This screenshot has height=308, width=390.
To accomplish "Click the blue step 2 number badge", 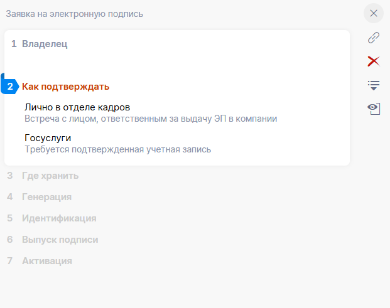I will [x=10, y=87].
